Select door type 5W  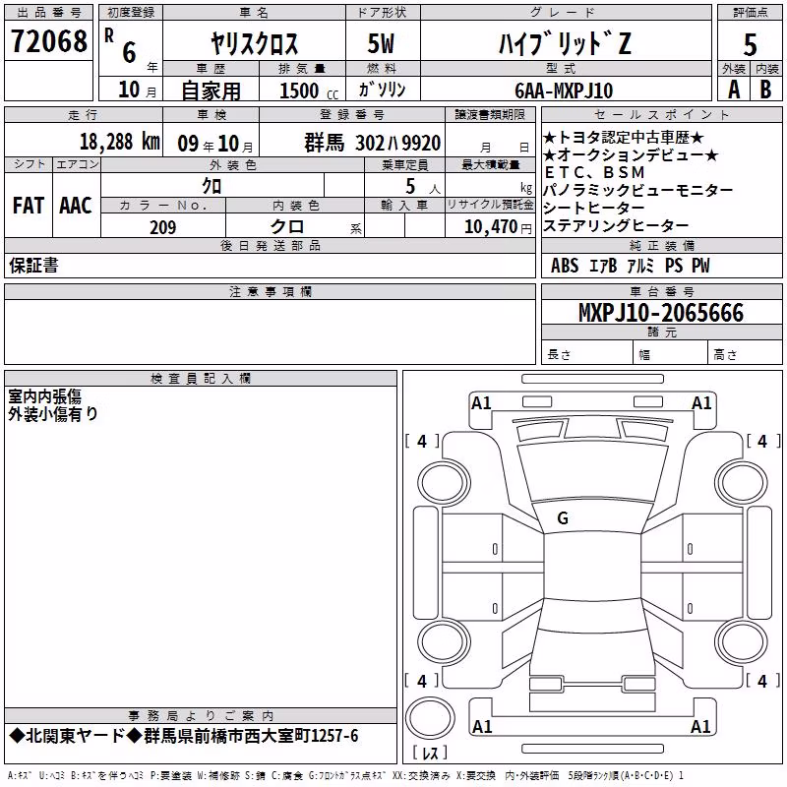tap(382, 43)
